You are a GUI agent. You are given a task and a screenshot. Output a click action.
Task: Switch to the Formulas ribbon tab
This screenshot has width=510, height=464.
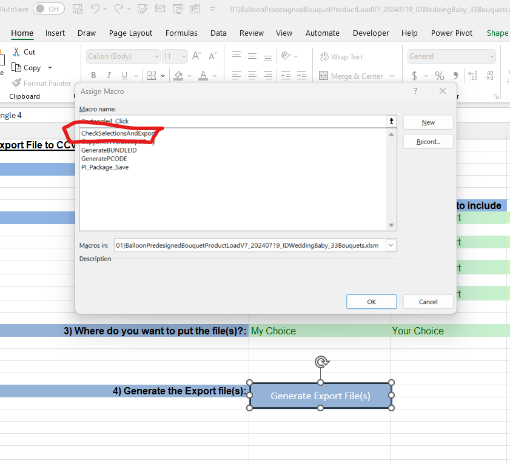(181, 33)
